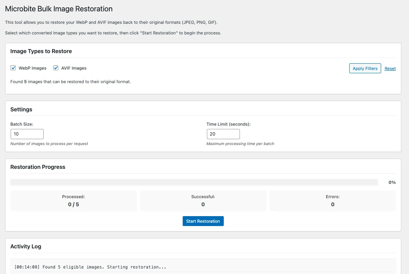409x274 pixels.
Task: Click the AVIF Images label text
Action: point(74,68)
